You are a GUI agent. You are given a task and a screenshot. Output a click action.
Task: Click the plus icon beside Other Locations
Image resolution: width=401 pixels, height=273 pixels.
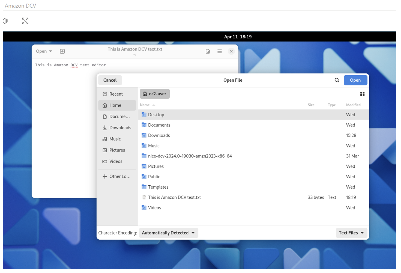[105, 176]
